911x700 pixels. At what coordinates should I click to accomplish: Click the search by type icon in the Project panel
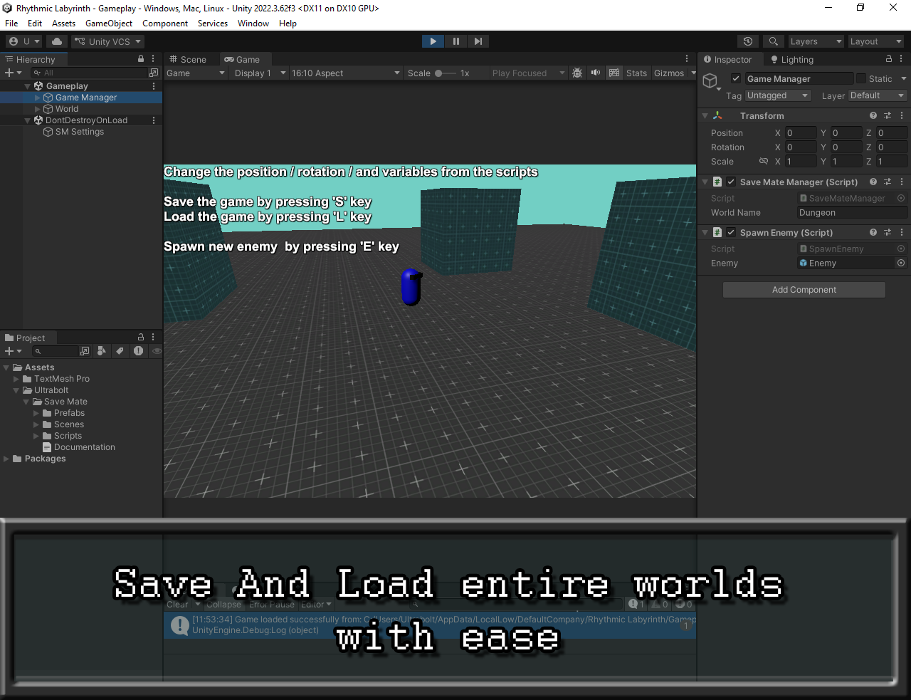tap(102, 351)
